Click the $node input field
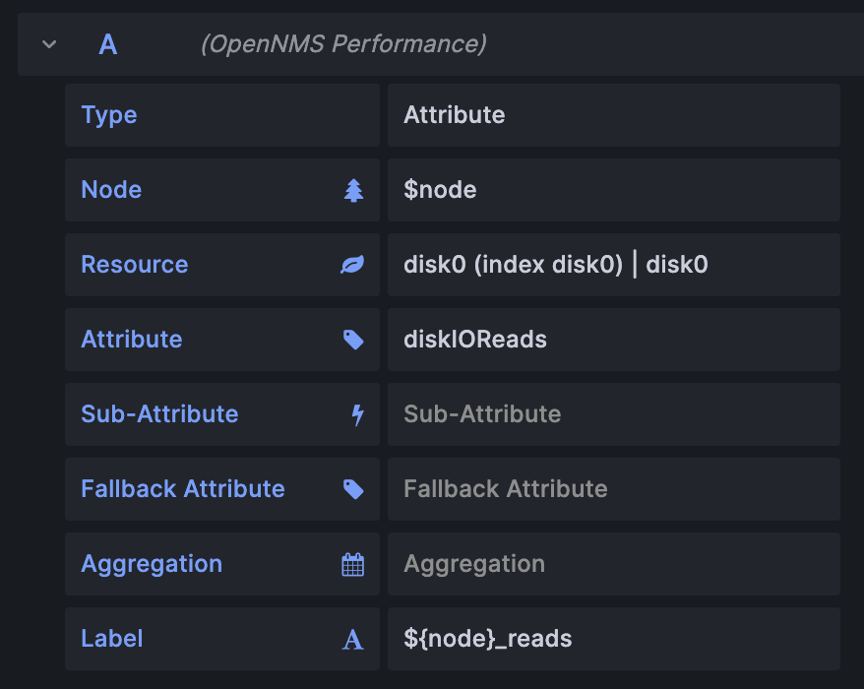 [x=614, y=189]
